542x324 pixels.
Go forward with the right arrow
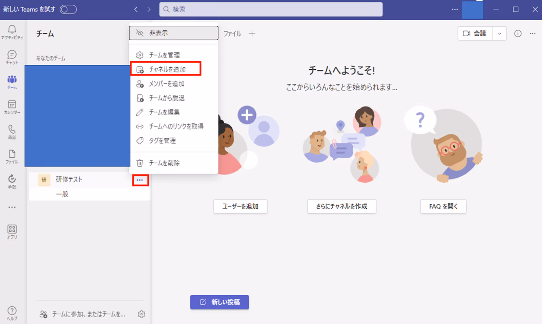pos(149,9)
